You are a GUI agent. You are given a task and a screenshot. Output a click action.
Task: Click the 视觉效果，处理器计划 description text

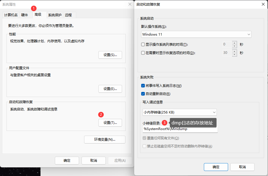pyautogui.click(x=47, y=41)
